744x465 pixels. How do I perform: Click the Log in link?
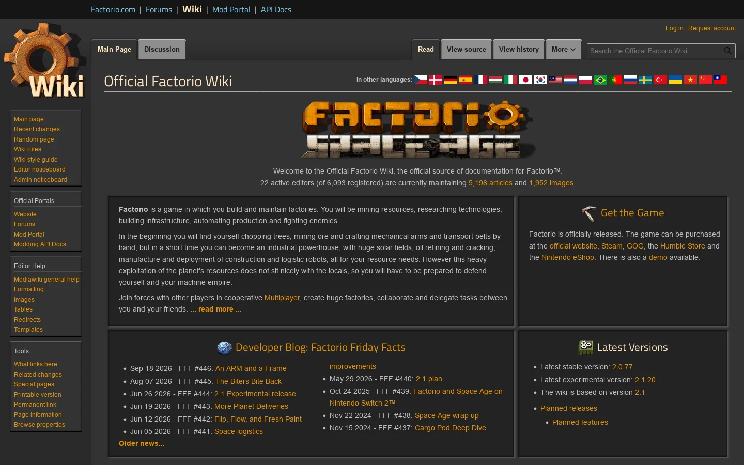coord(674,28)
